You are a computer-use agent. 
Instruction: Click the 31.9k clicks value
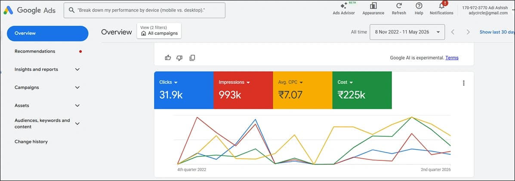(x=171, y=95)
